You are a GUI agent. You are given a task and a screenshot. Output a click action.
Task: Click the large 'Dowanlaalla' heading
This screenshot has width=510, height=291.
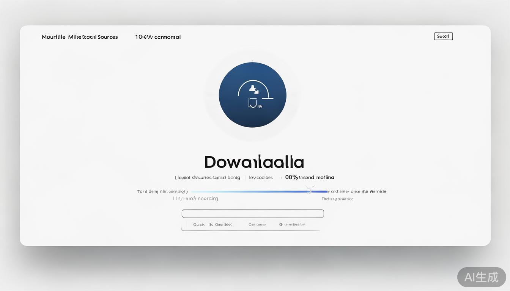(254, 162)
